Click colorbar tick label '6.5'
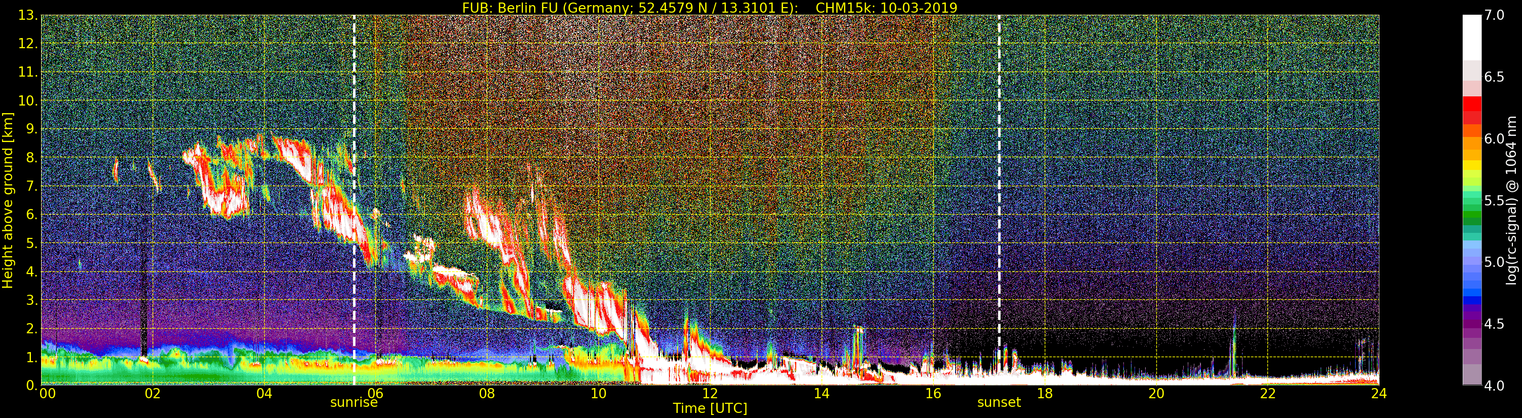Screen dimensions: 1522x418 (1494, 77)
